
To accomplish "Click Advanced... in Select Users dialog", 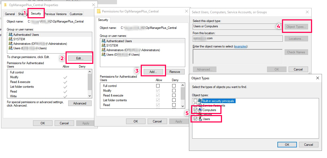I will pyautogui.click(x=204, y=69).
